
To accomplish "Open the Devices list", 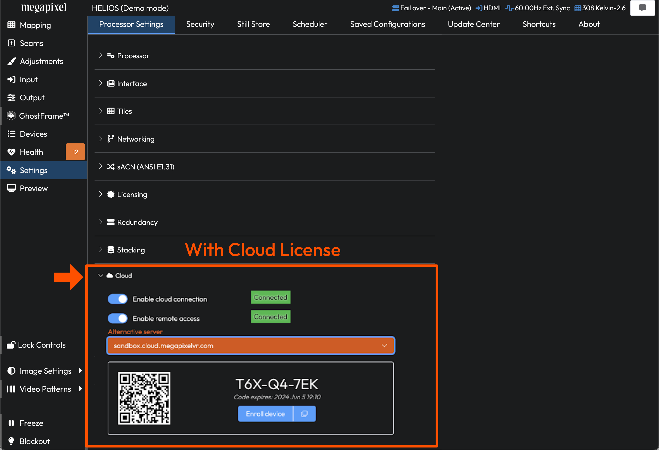I will (x=43, y=134).
